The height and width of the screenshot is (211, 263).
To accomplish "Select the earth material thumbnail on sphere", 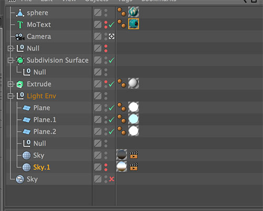I will click(134, 12).
